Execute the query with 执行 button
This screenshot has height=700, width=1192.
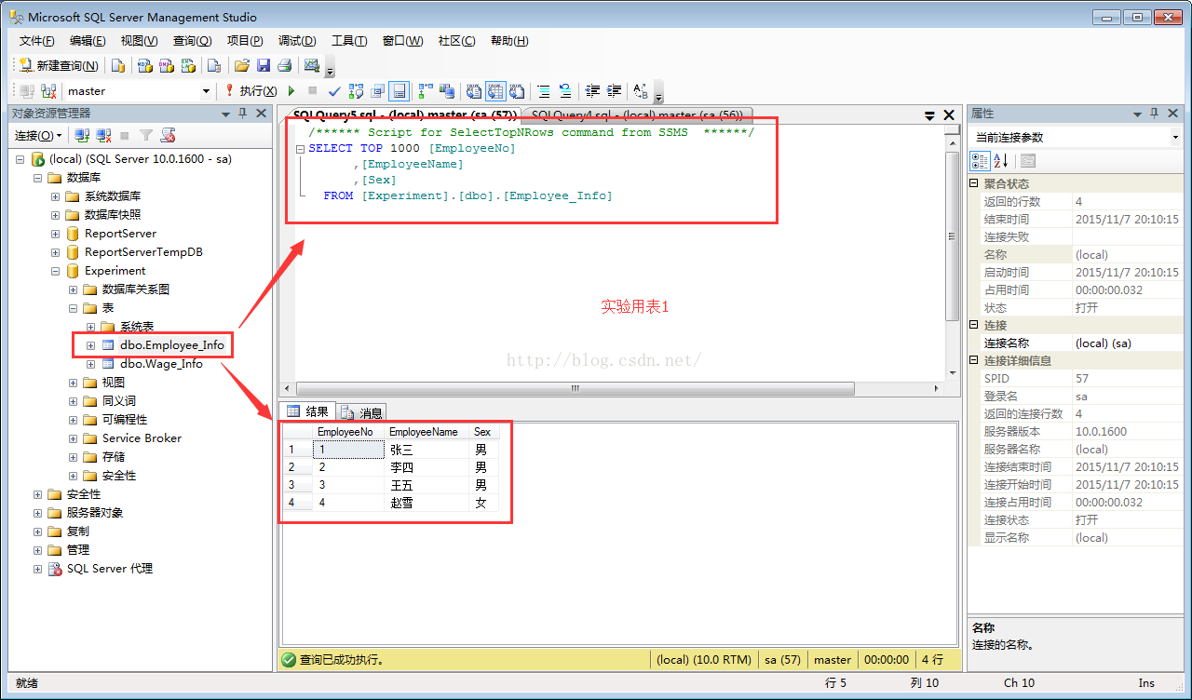tap(251, 91)
